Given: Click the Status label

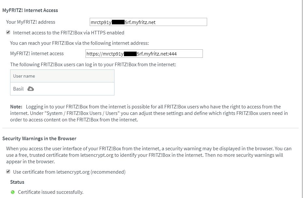Looking at the screenshot, I should pos(17,182).
